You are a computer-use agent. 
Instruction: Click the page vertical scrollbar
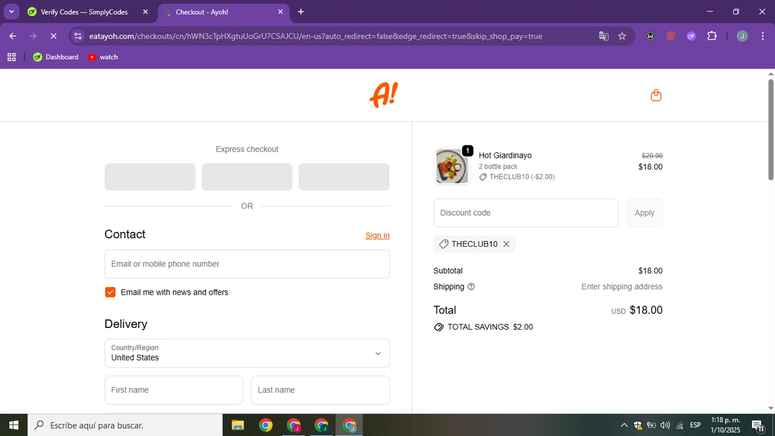[770, 129]
